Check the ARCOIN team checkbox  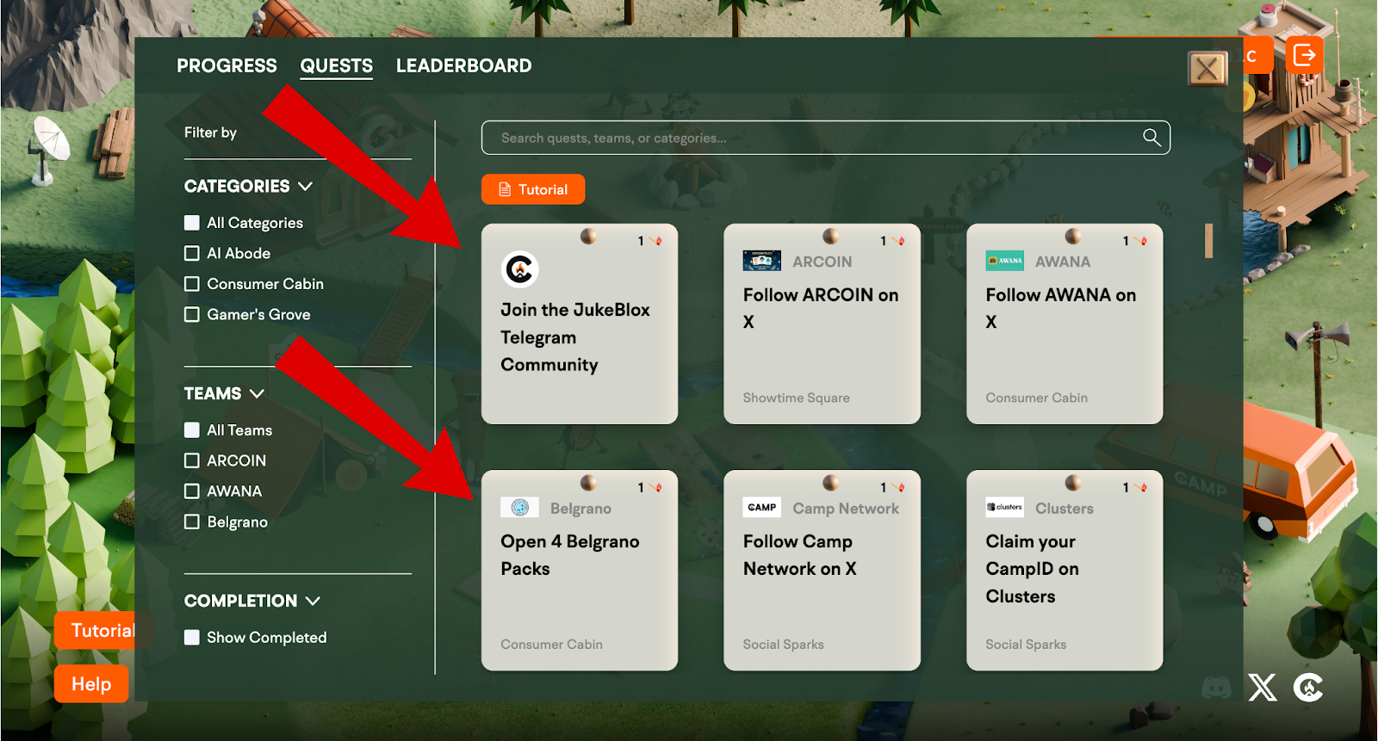pos(192,460)
